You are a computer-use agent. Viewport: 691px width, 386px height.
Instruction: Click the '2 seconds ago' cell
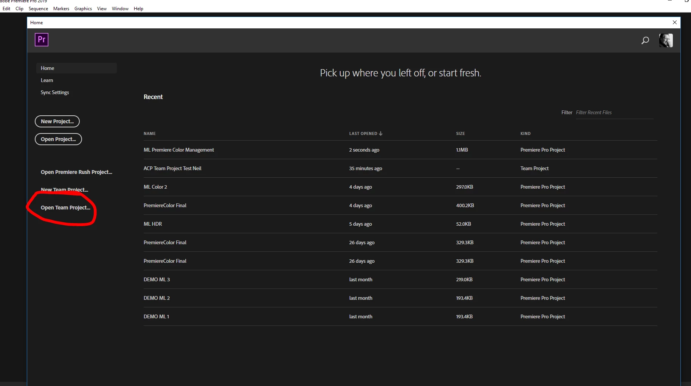(x=364, y=150)
